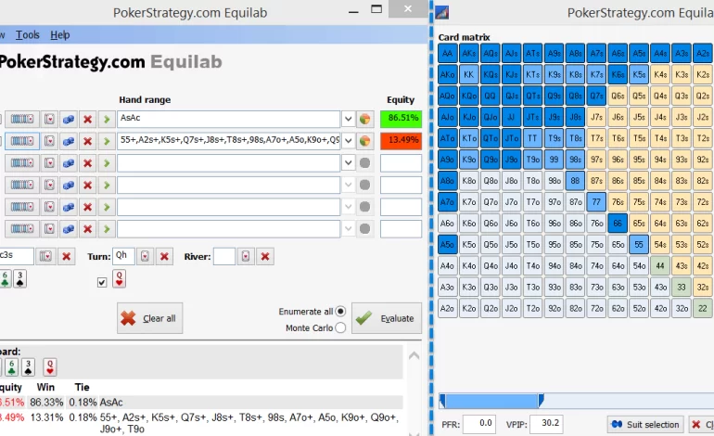Viewport: 714px width, 436px height.
Task: Click the River card input field
Action: coord(224,256)
